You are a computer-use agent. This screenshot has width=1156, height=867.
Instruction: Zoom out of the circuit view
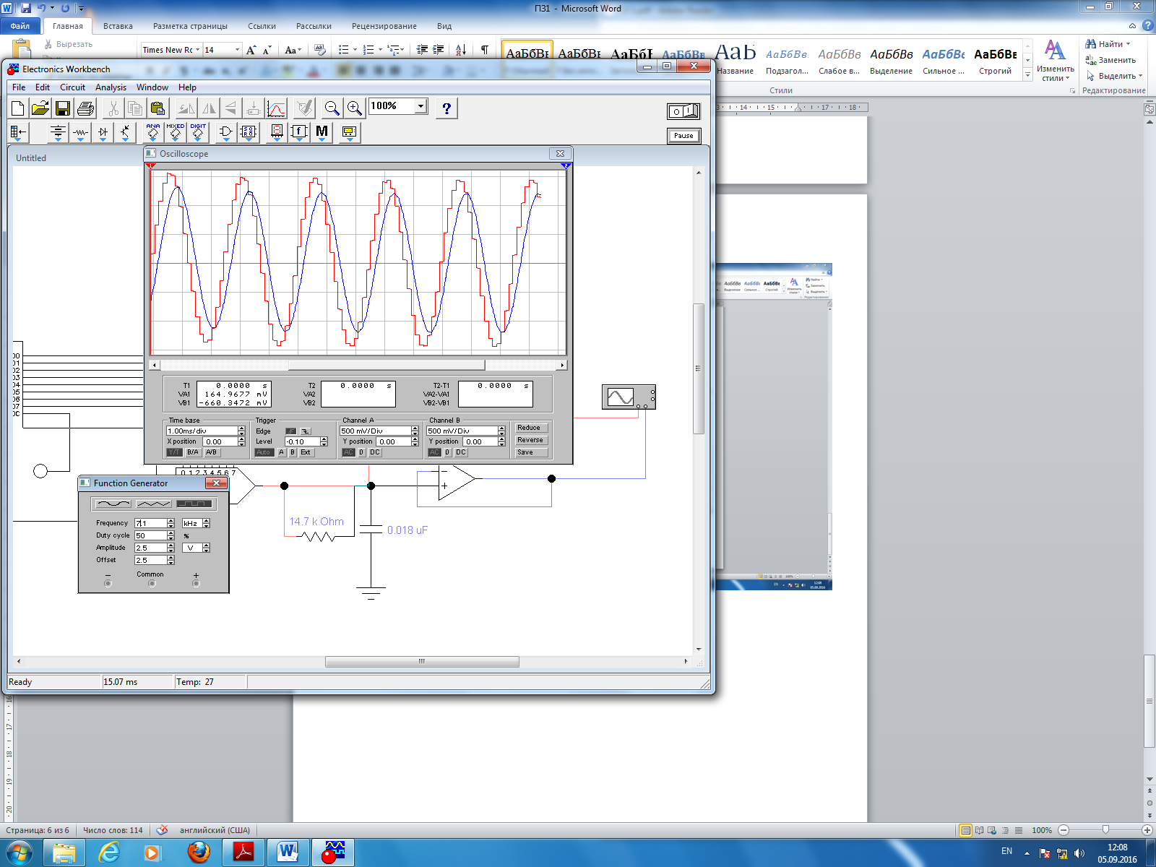point(332,108)
